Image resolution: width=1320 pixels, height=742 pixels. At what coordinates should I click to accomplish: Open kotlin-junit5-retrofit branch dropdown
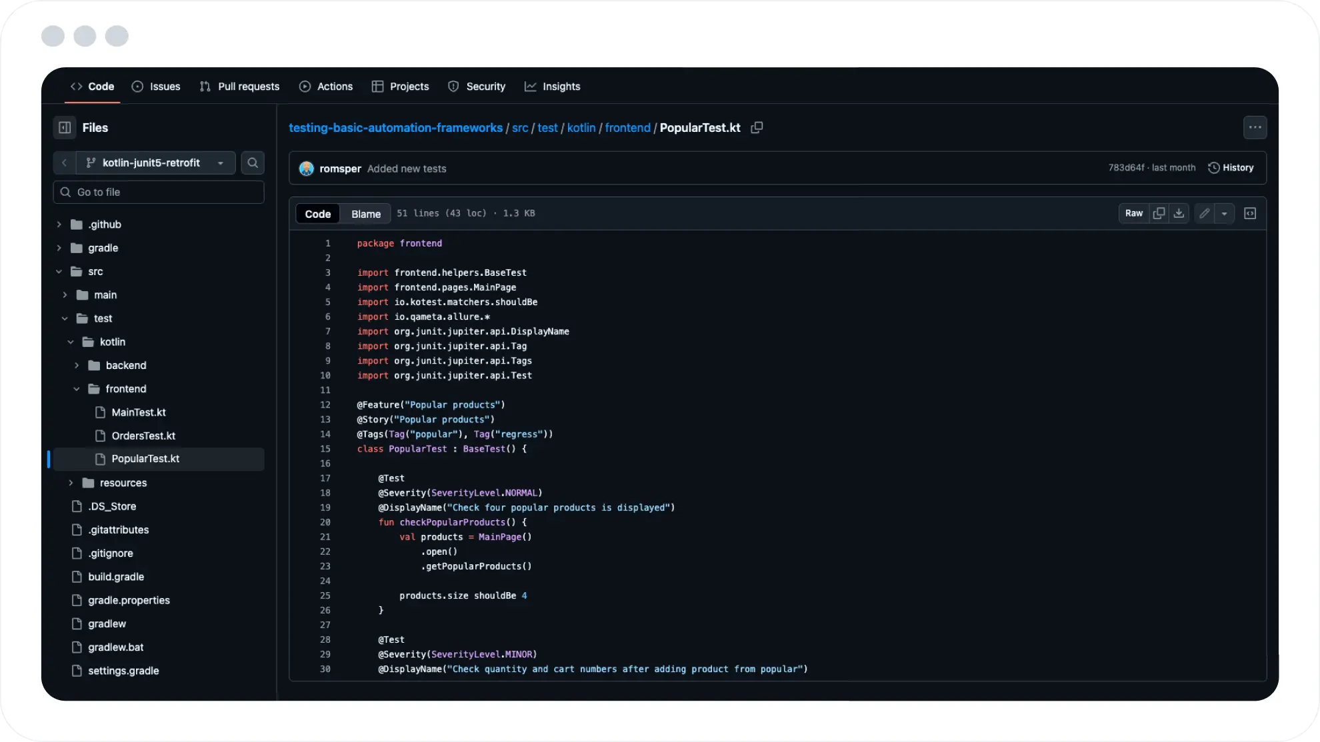tap(155, 163)
